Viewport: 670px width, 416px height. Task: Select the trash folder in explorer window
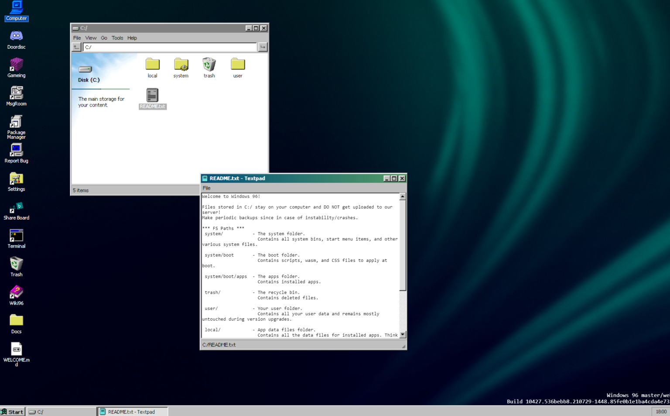209,68
